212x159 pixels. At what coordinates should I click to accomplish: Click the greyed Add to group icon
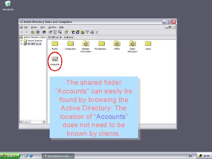pyautogui.click(x=97, y=32)
